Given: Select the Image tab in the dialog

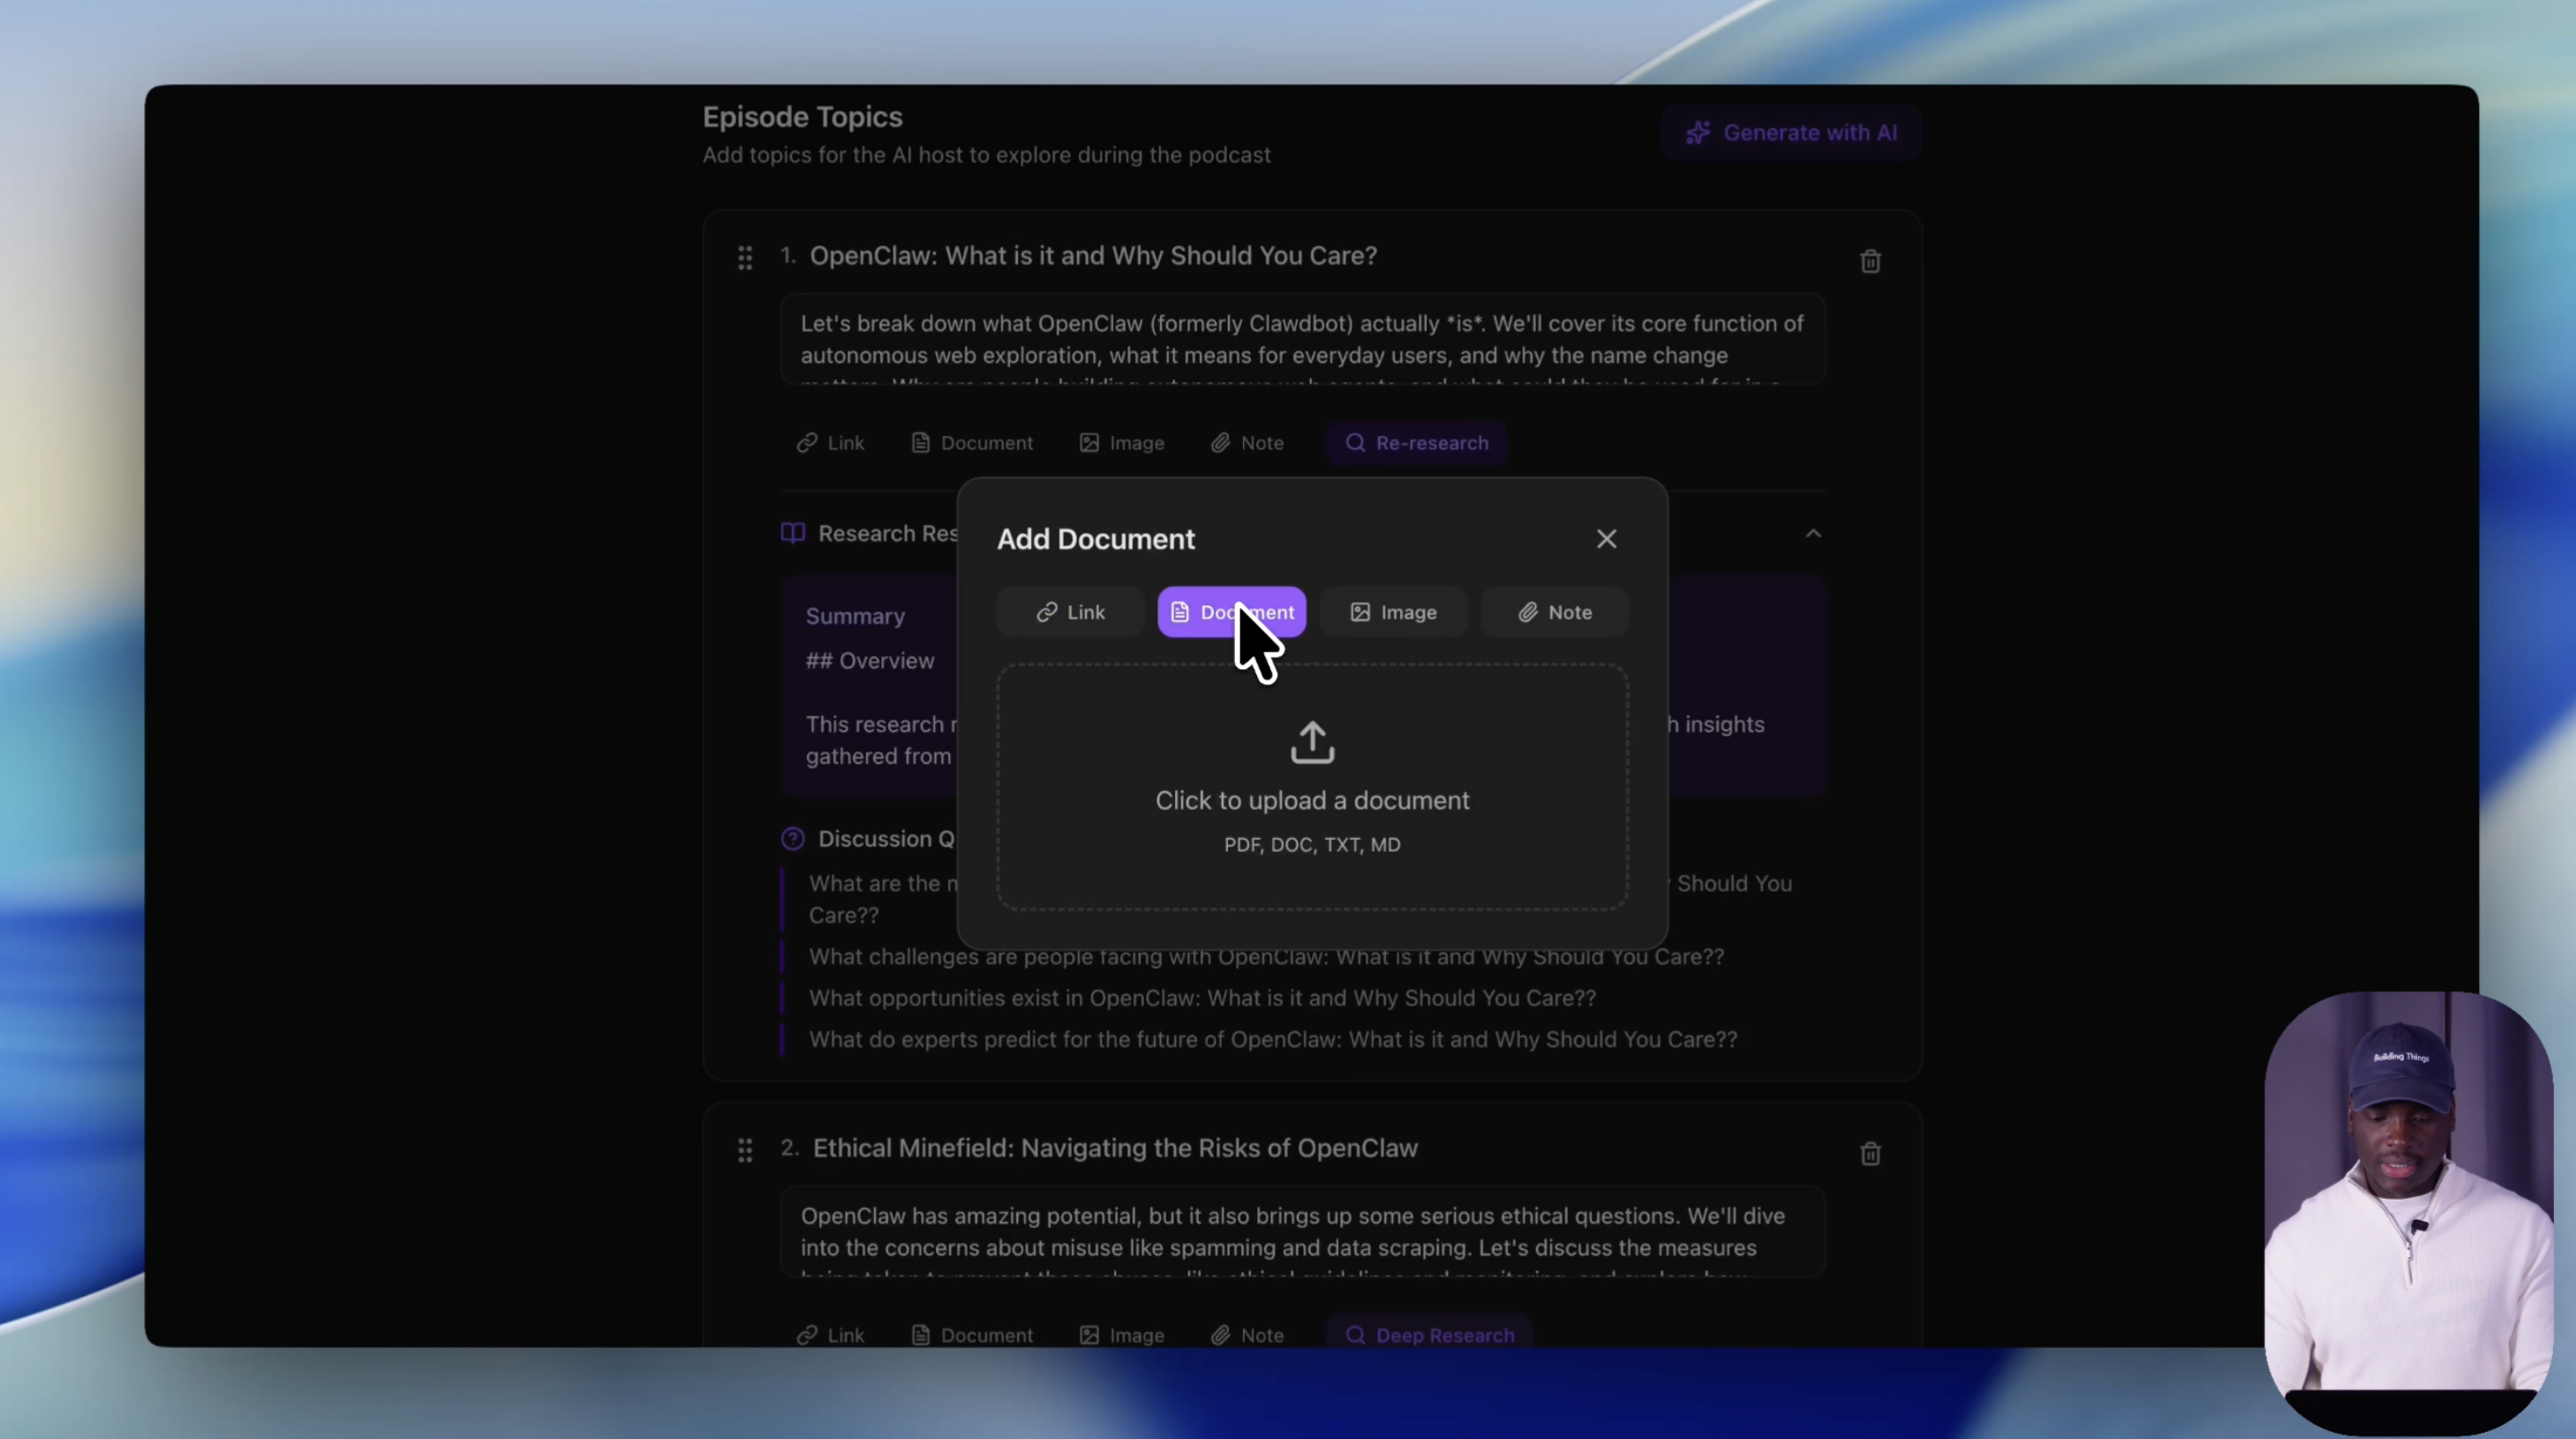Looking at the screenshot, I should coord(1393,612).
